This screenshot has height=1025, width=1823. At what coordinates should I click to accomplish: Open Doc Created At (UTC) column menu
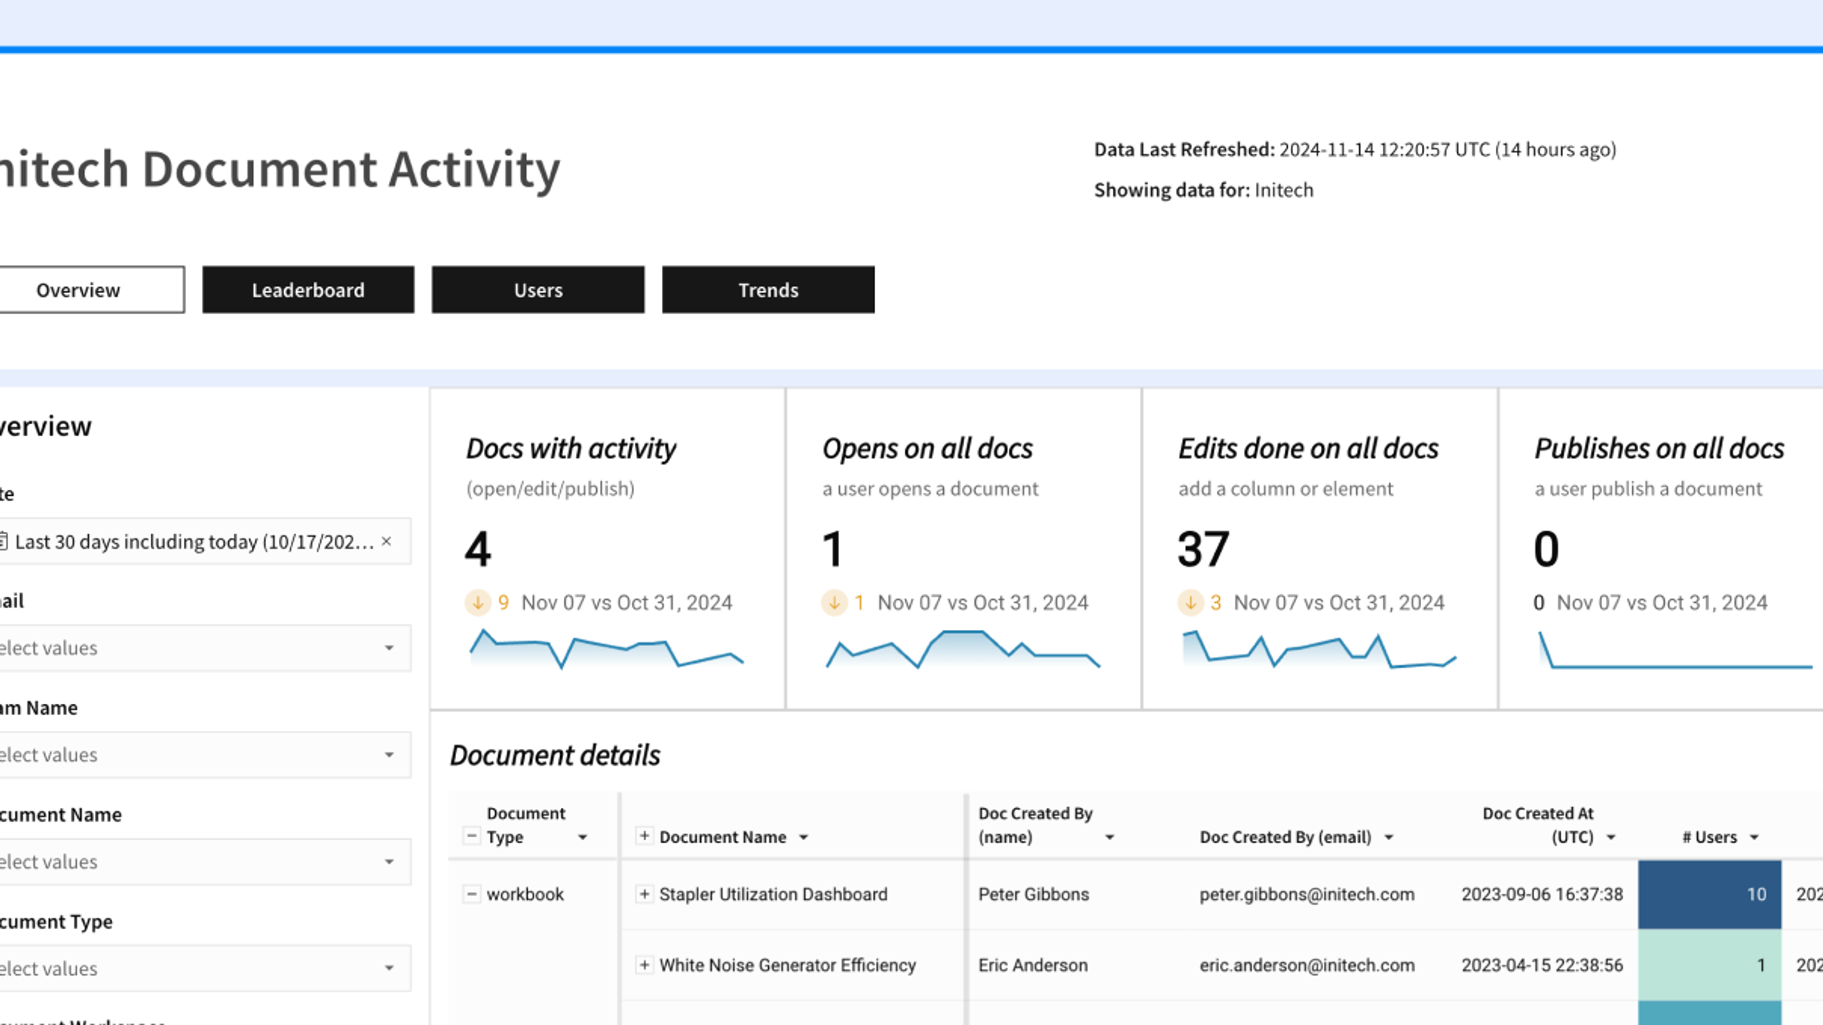tap(1611, 838)
